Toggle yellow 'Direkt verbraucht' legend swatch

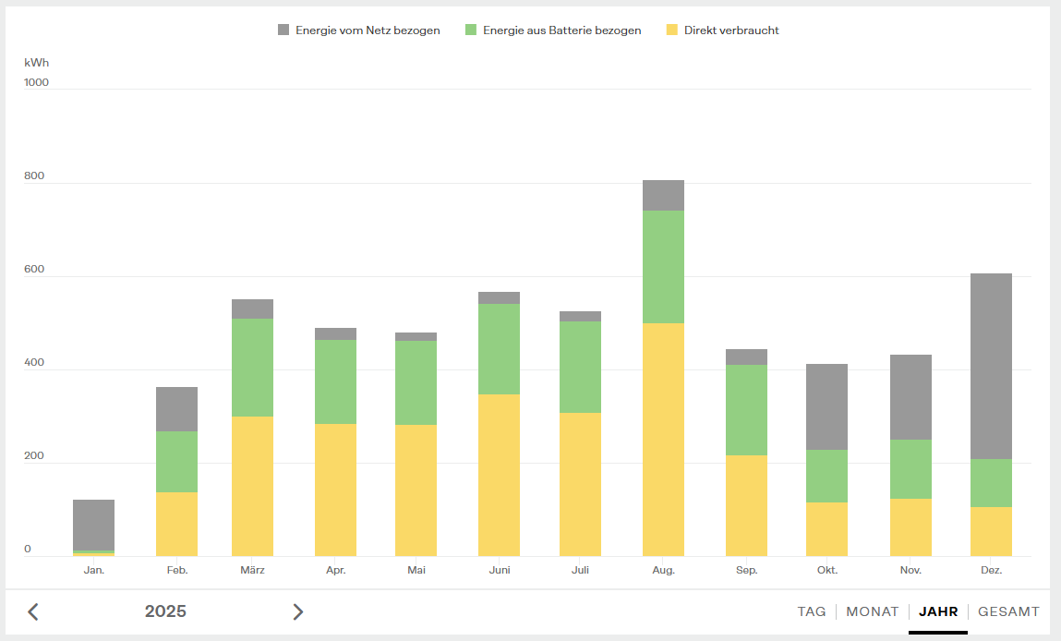coord(672,30)
